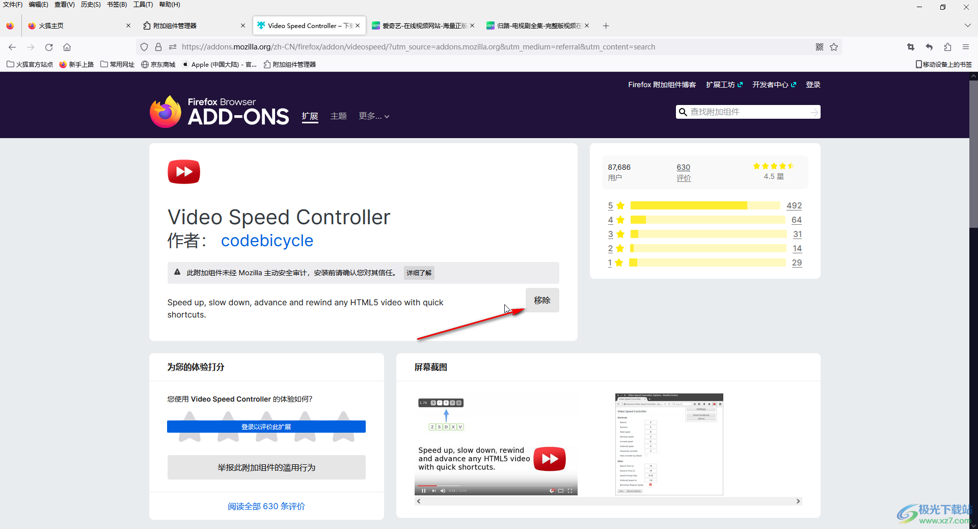
Task: Open 火狐官方站点 bookmarks folder
Action: 30,64
